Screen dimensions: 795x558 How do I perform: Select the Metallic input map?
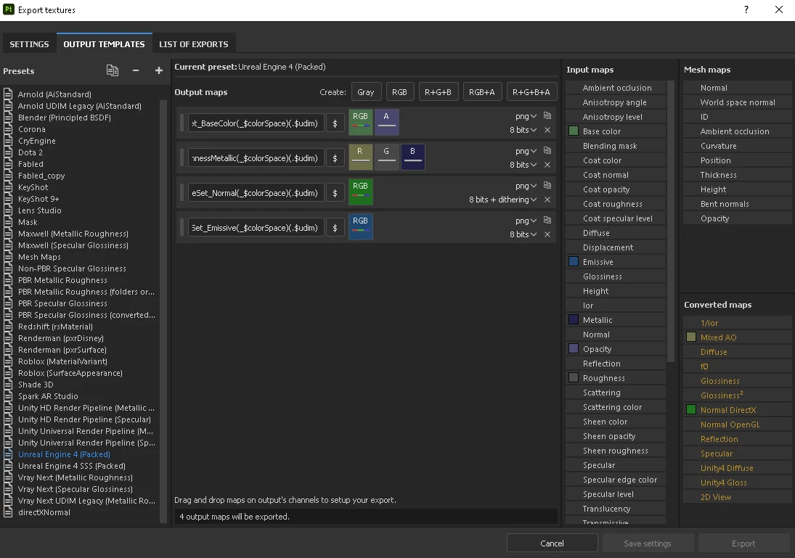(x=616, y=320)
